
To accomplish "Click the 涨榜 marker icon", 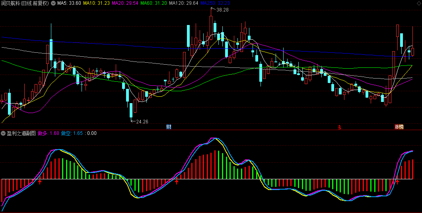I will point(399,127).
